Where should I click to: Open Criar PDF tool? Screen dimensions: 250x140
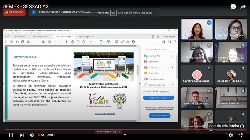[x=153, y=67]
